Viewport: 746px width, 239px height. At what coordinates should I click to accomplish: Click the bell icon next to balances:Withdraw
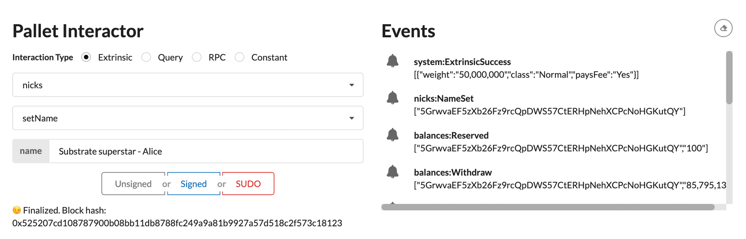click(x=393, y=172)
